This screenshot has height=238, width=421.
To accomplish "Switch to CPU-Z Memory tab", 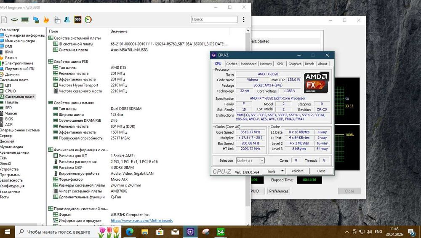I will (266, 64).
